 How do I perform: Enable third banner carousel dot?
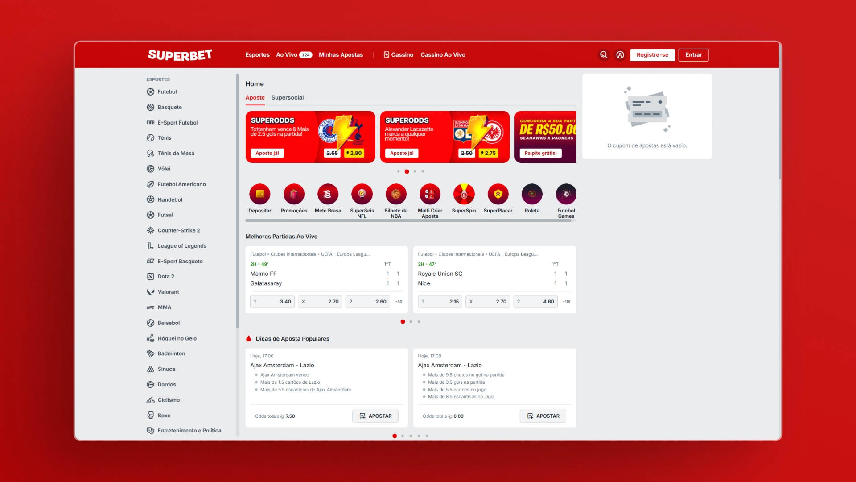[x=415, y=170]
